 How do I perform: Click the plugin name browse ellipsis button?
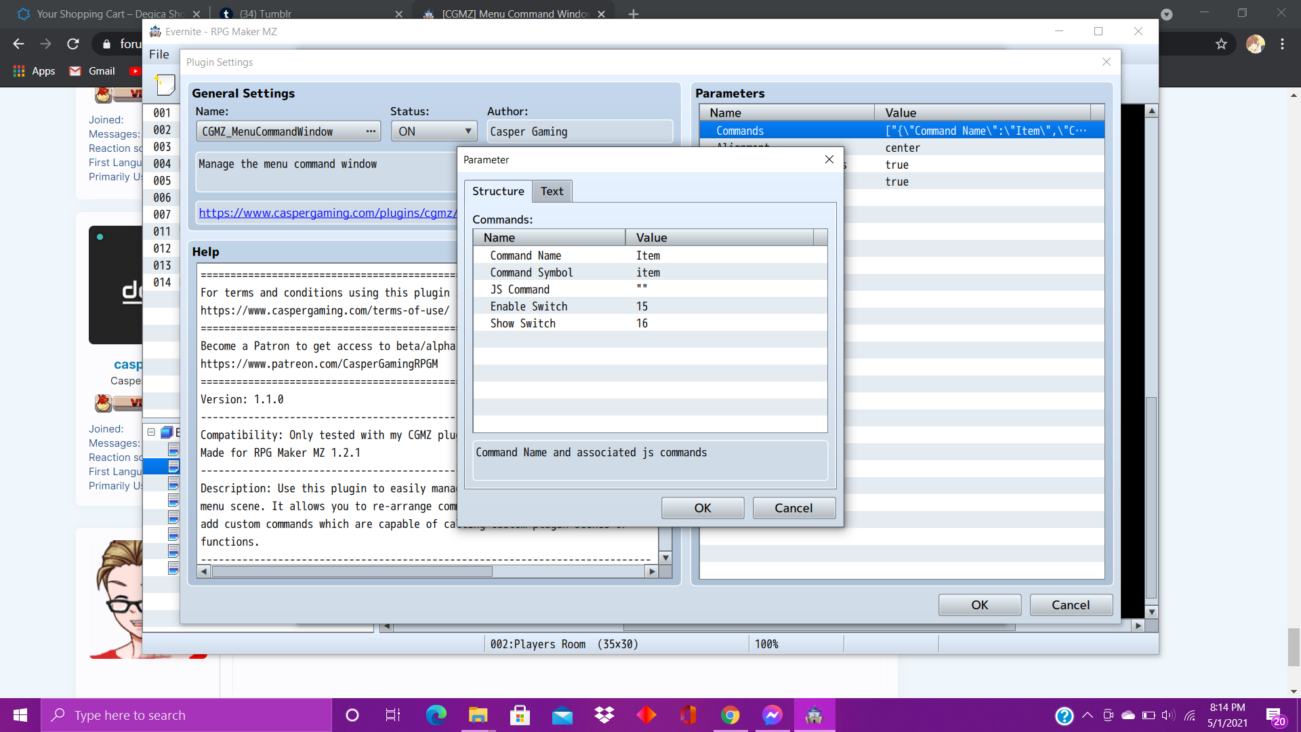pyautogui.click(x=371, y=131)
